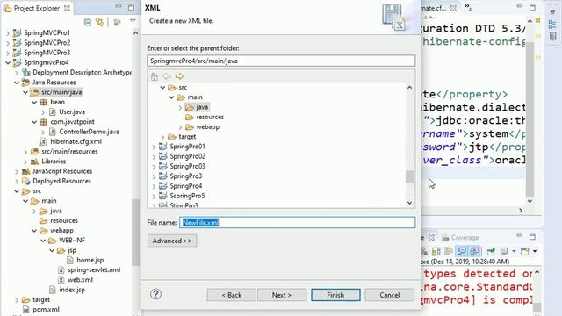Click the < Back button

[x=231, y=295]
